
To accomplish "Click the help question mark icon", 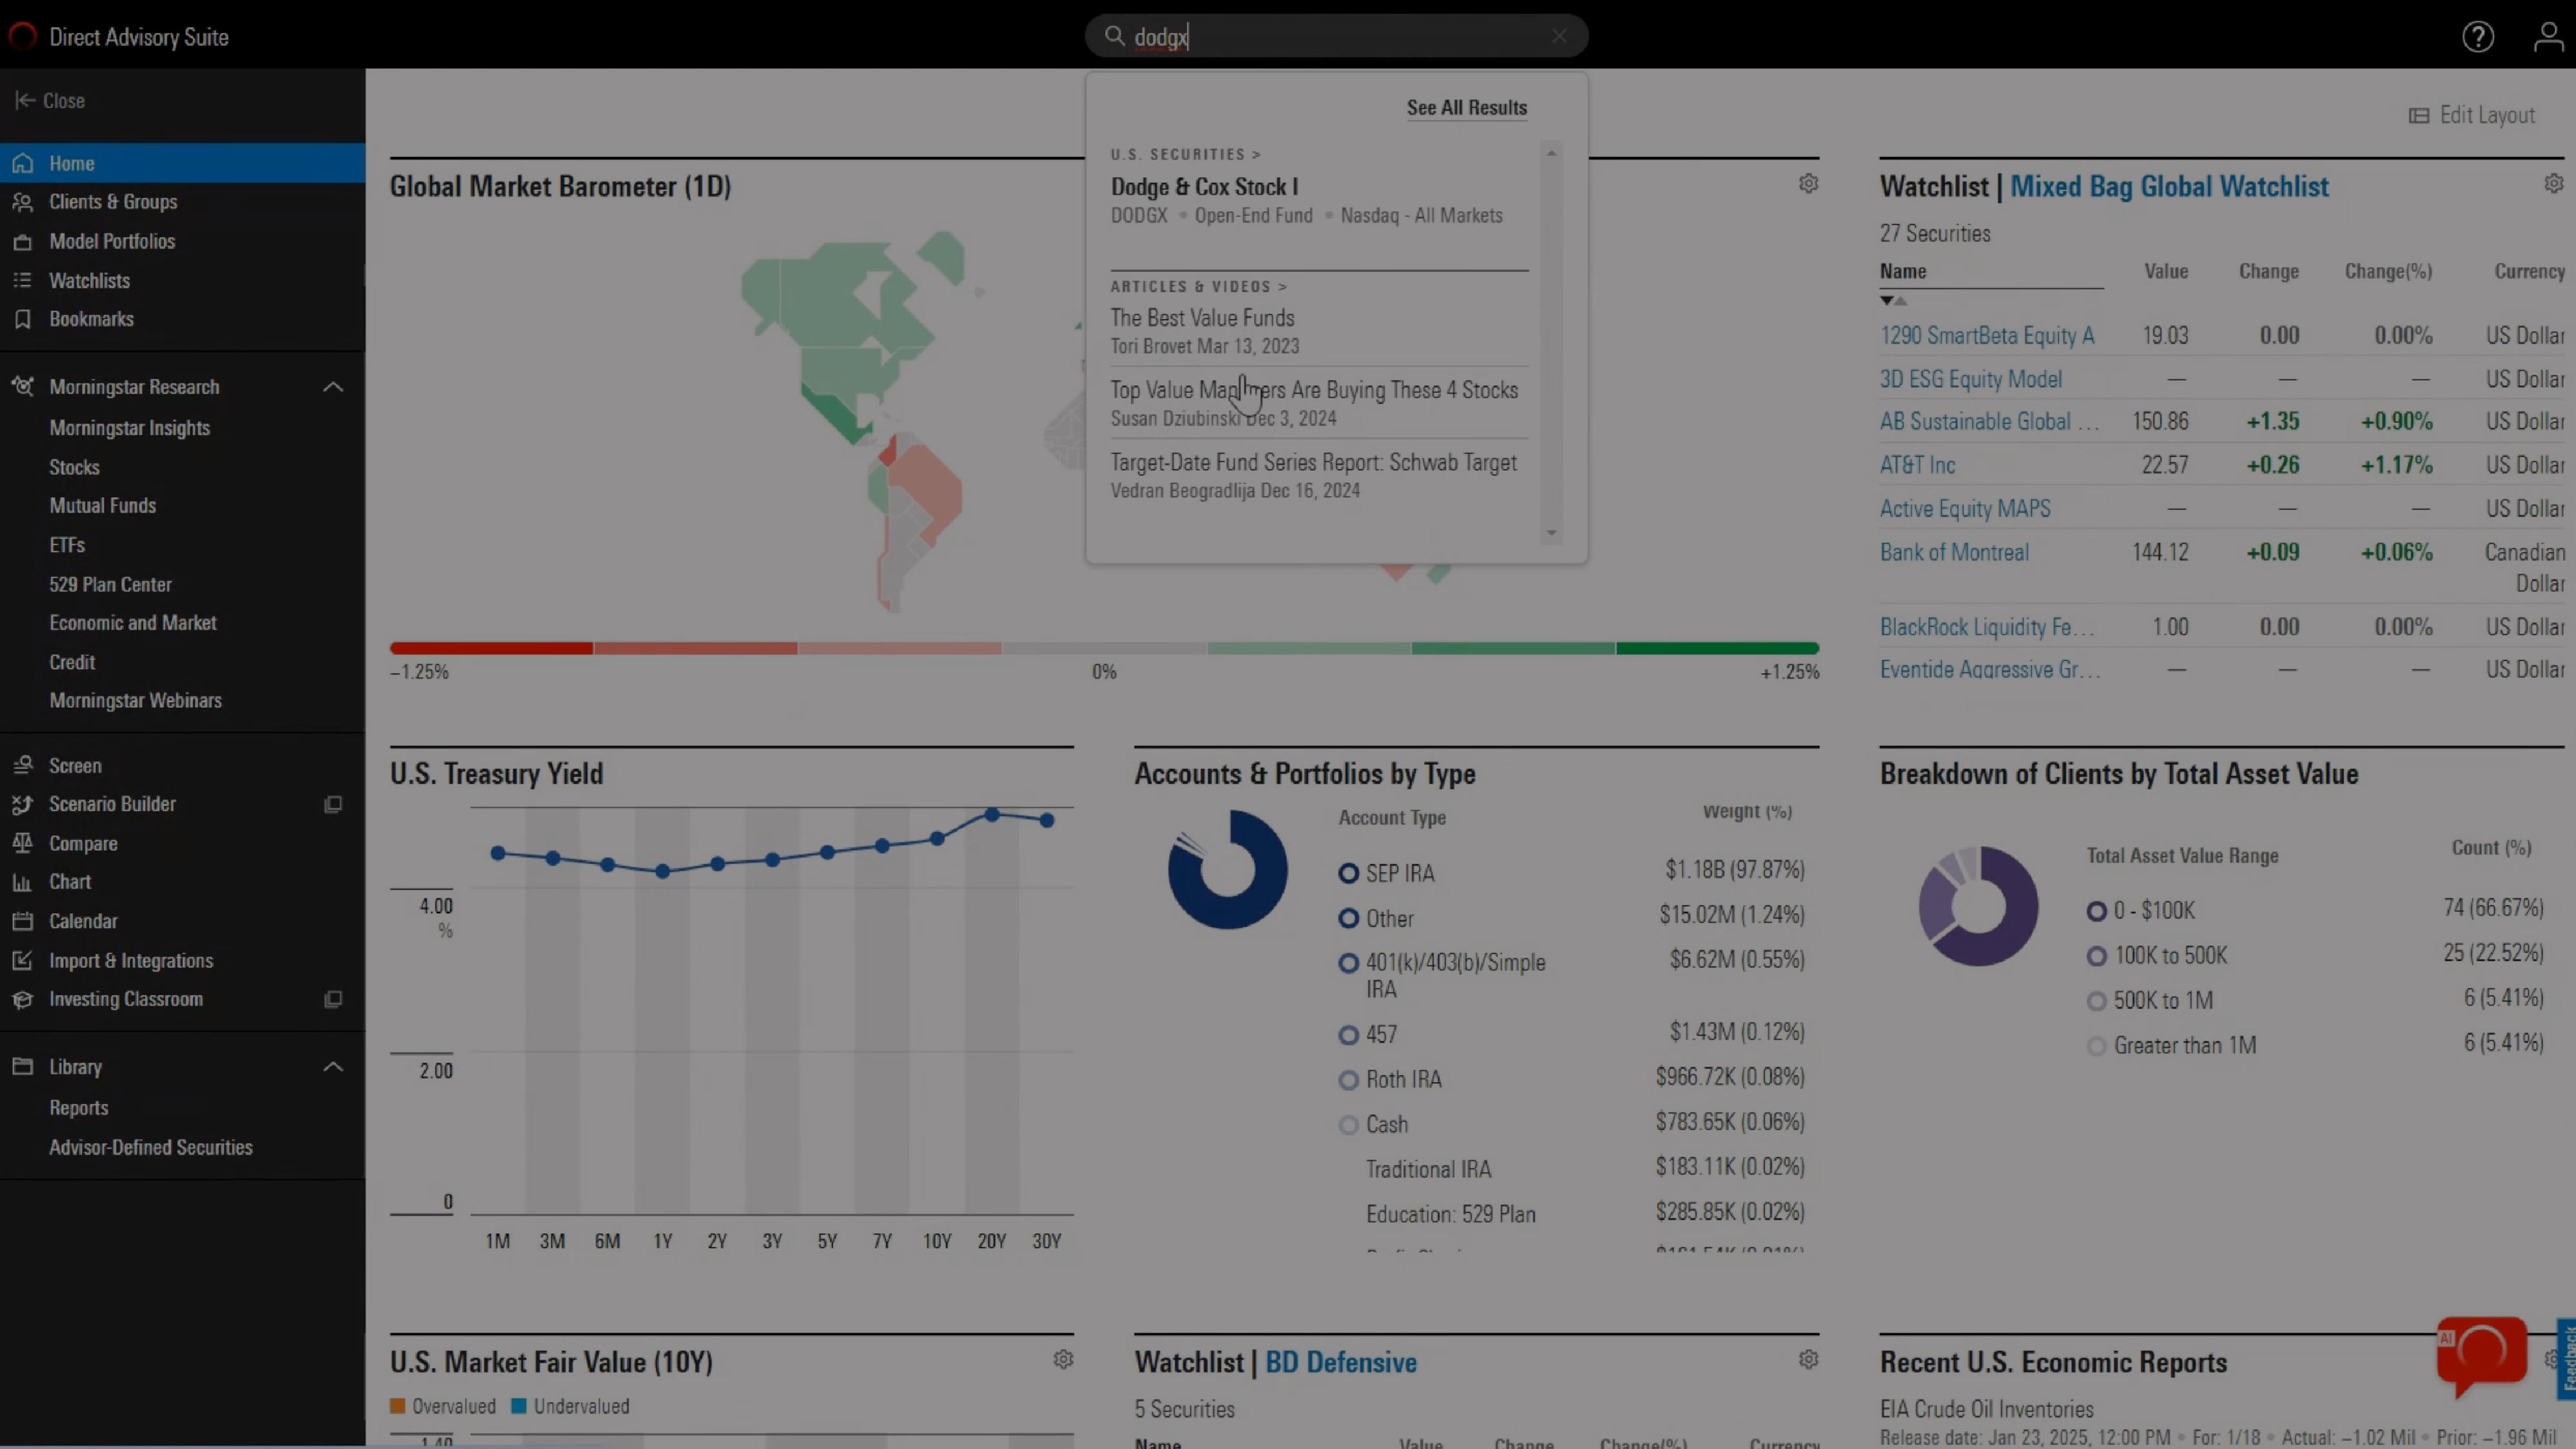I will point(2477,37).
